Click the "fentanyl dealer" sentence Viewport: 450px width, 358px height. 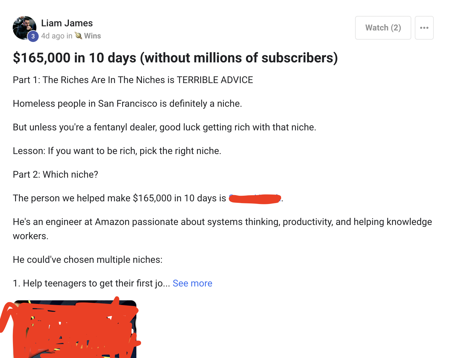click(x=164, y=127)
